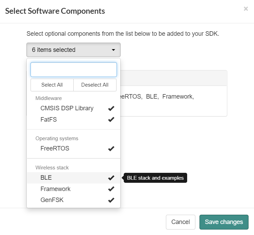Click the Framework checkmark icon
254x235 pixels.
click(x=111, y=189)
